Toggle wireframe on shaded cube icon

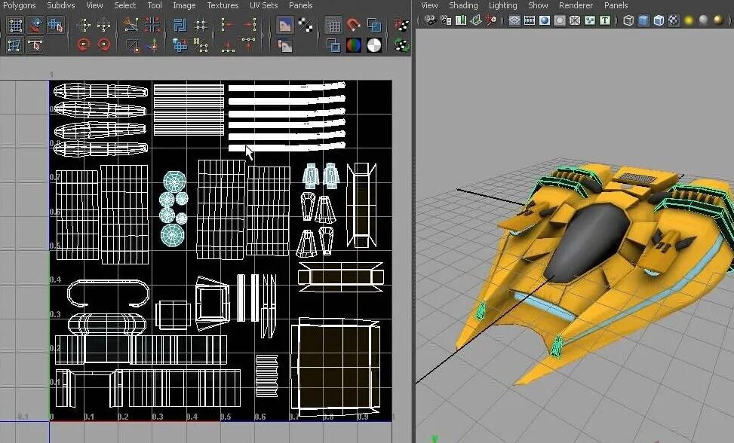(x=659, y=20)
